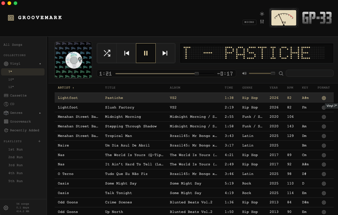Click the asterisk icon near VU meter
338x215 pixels.
(x=262, y=14)
